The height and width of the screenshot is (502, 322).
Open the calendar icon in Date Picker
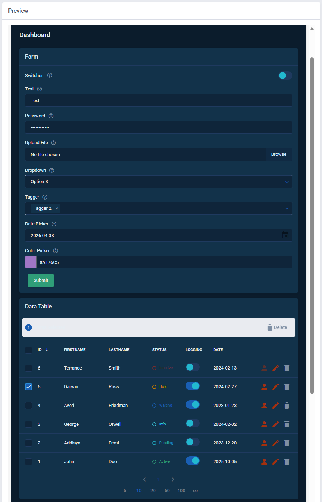click(285, 235)
